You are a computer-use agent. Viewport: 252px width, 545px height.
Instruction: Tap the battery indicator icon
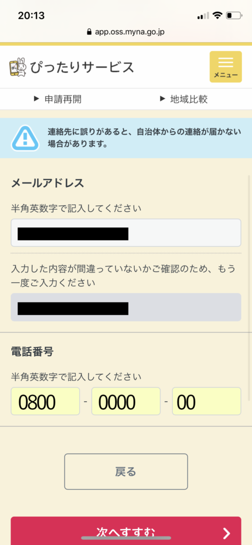point(234,15)
